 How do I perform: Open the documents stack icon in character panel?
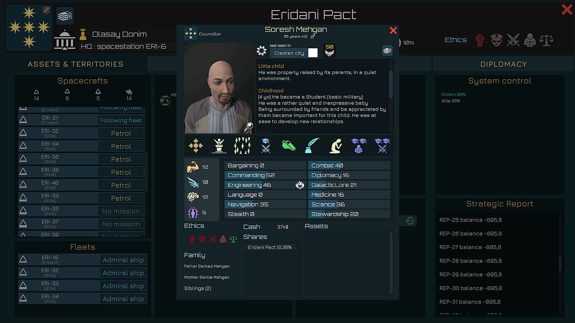coord(387,51)
